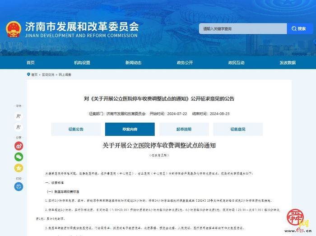
Task: Click the magnifier search button
Action: click(x=300, y=28)
